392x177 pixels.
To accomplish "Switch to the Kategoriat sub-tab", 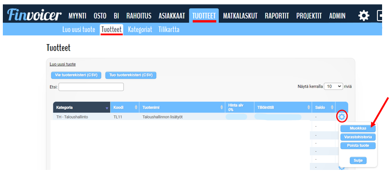I will pyautogui.click(x=140, y=30).
